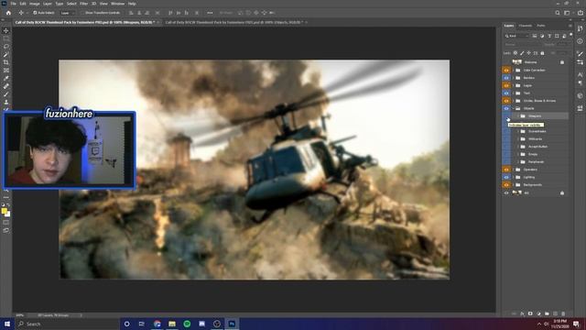Collapse the Objects group
The height and width of the screenshot is (330, 586).
(x=514, y=108)
